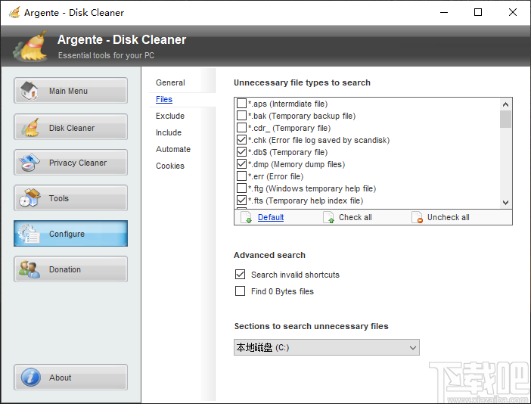Toggle Search invalid shortcuts option
531x404 pixels.
tap(240, 275)
